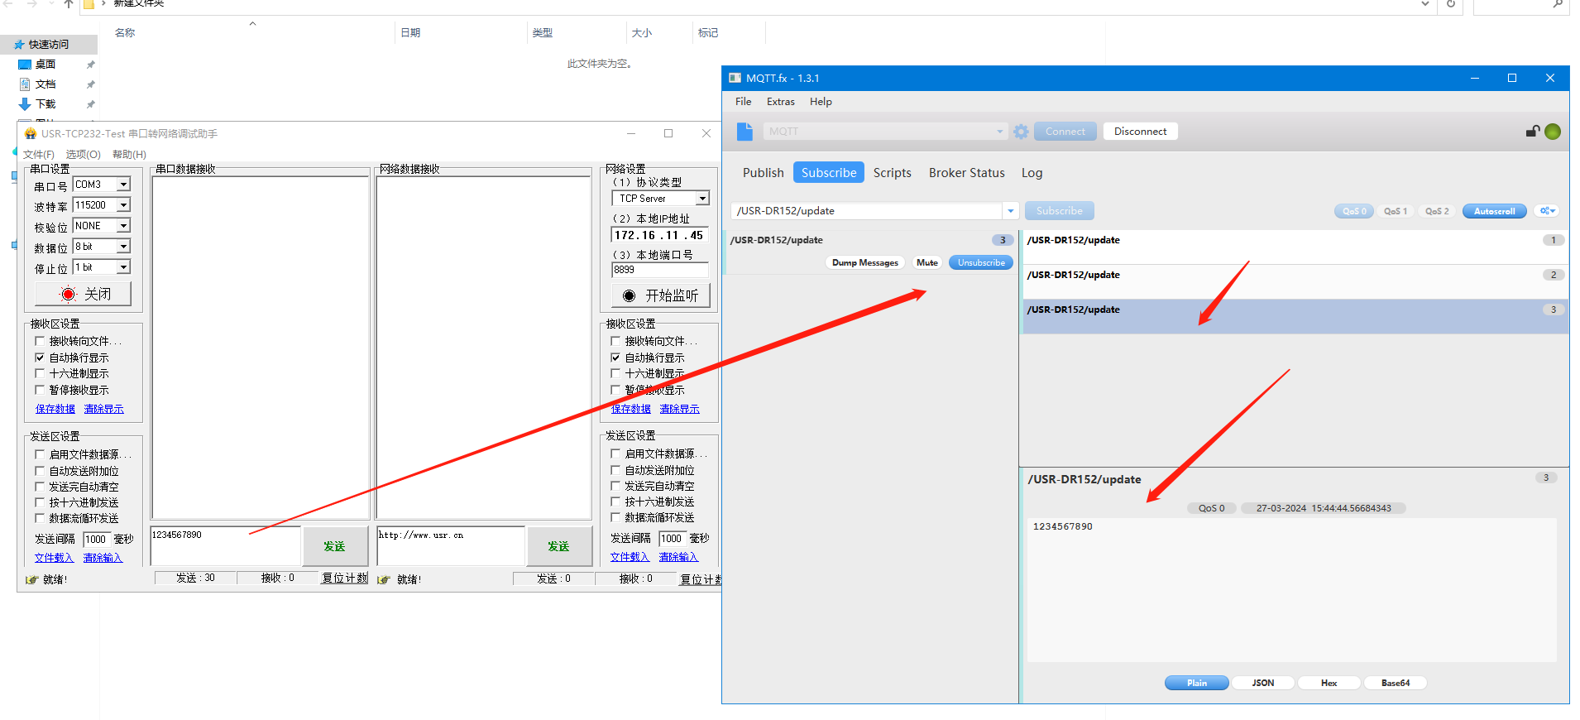Open the Extras menu in MQTT.fx
This screenshot has width=1580, height=720.
coord(780,102)
